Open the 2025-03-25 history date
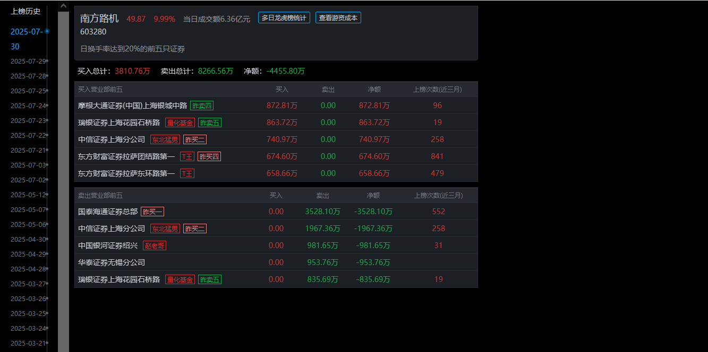The height and width of the screenshot is (352, 708). click(x=28, y=313)
